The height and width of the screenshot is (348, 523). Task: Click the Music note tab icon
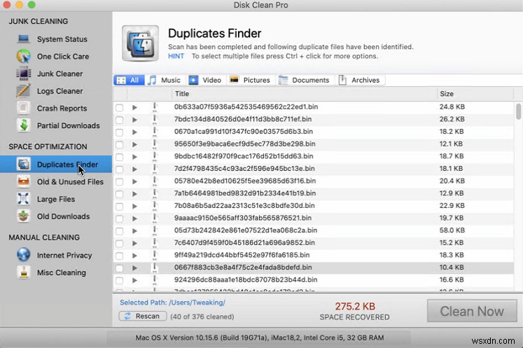[152, 80]
